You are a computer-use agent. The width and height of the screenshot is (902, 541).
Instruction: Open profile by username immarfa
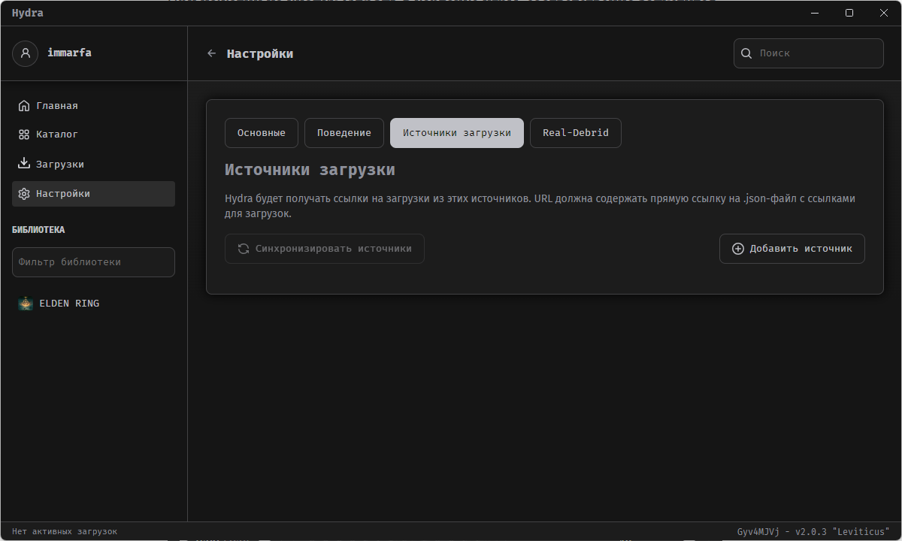69,53
